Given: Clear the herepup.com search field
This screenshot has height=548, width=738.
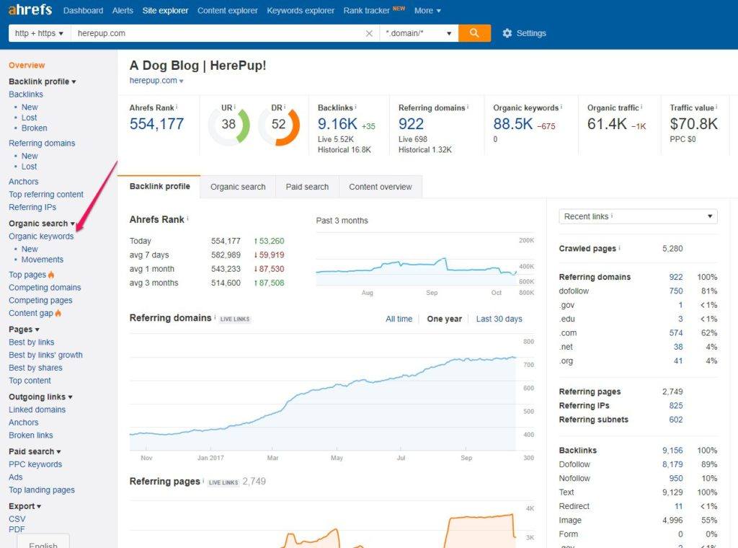Looking at the screenshot, I should (369, 33).
